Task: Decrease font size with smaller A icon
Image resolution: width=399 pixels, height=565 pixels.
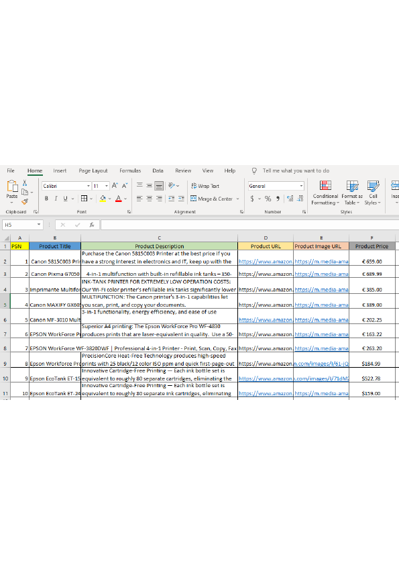Action: coord(125,186)
